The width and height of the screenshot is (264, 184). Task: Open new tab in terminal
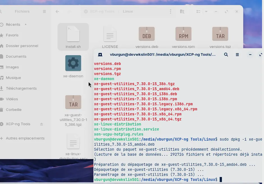coord(100,55)
